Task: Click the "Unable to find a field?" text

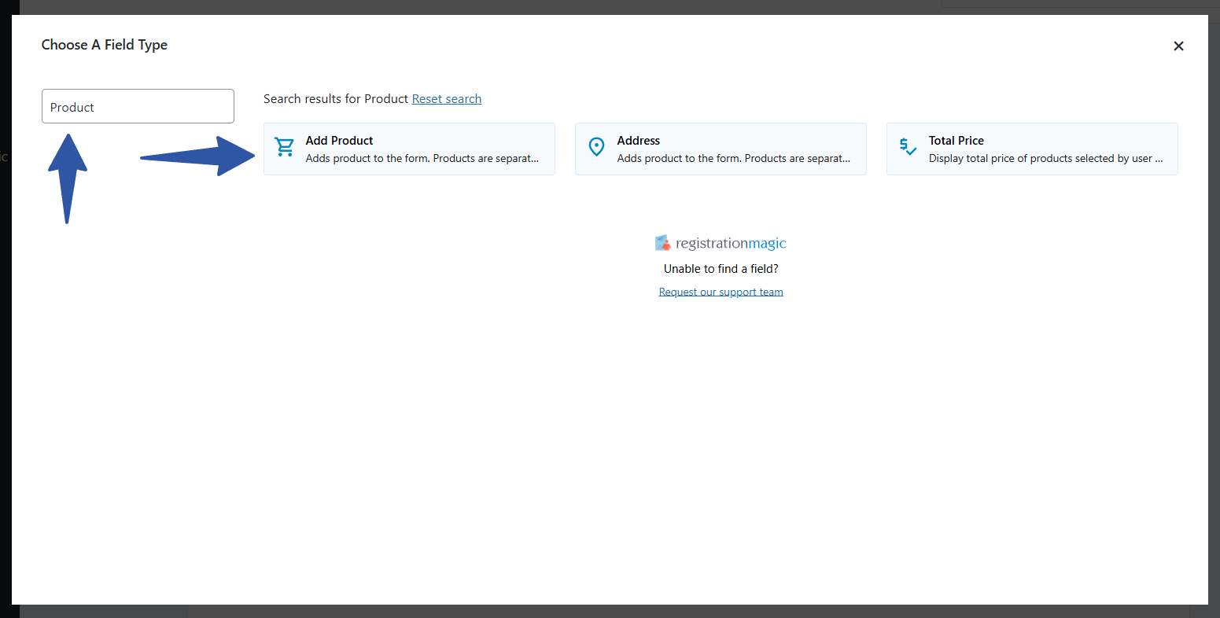Action: click(721, 269)
